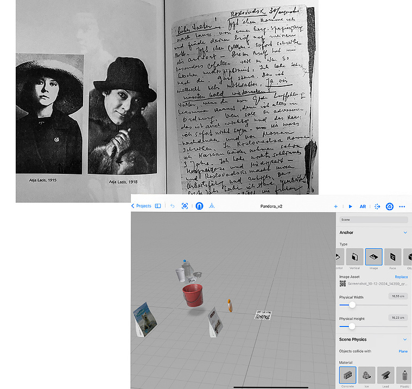The height and width of the screenshot is (389, 412).
Task: Replace the image asset
Action: [x=401, y=277]
